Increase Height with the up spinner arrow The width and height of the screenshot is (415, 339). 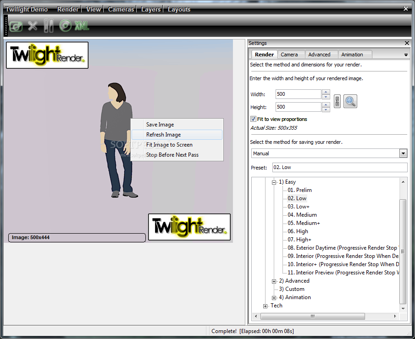326,105
